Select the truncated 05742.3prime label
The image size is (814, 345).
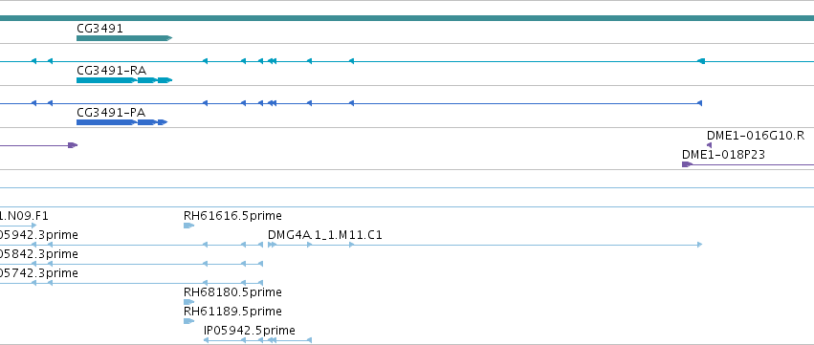[x=39, y=273]
